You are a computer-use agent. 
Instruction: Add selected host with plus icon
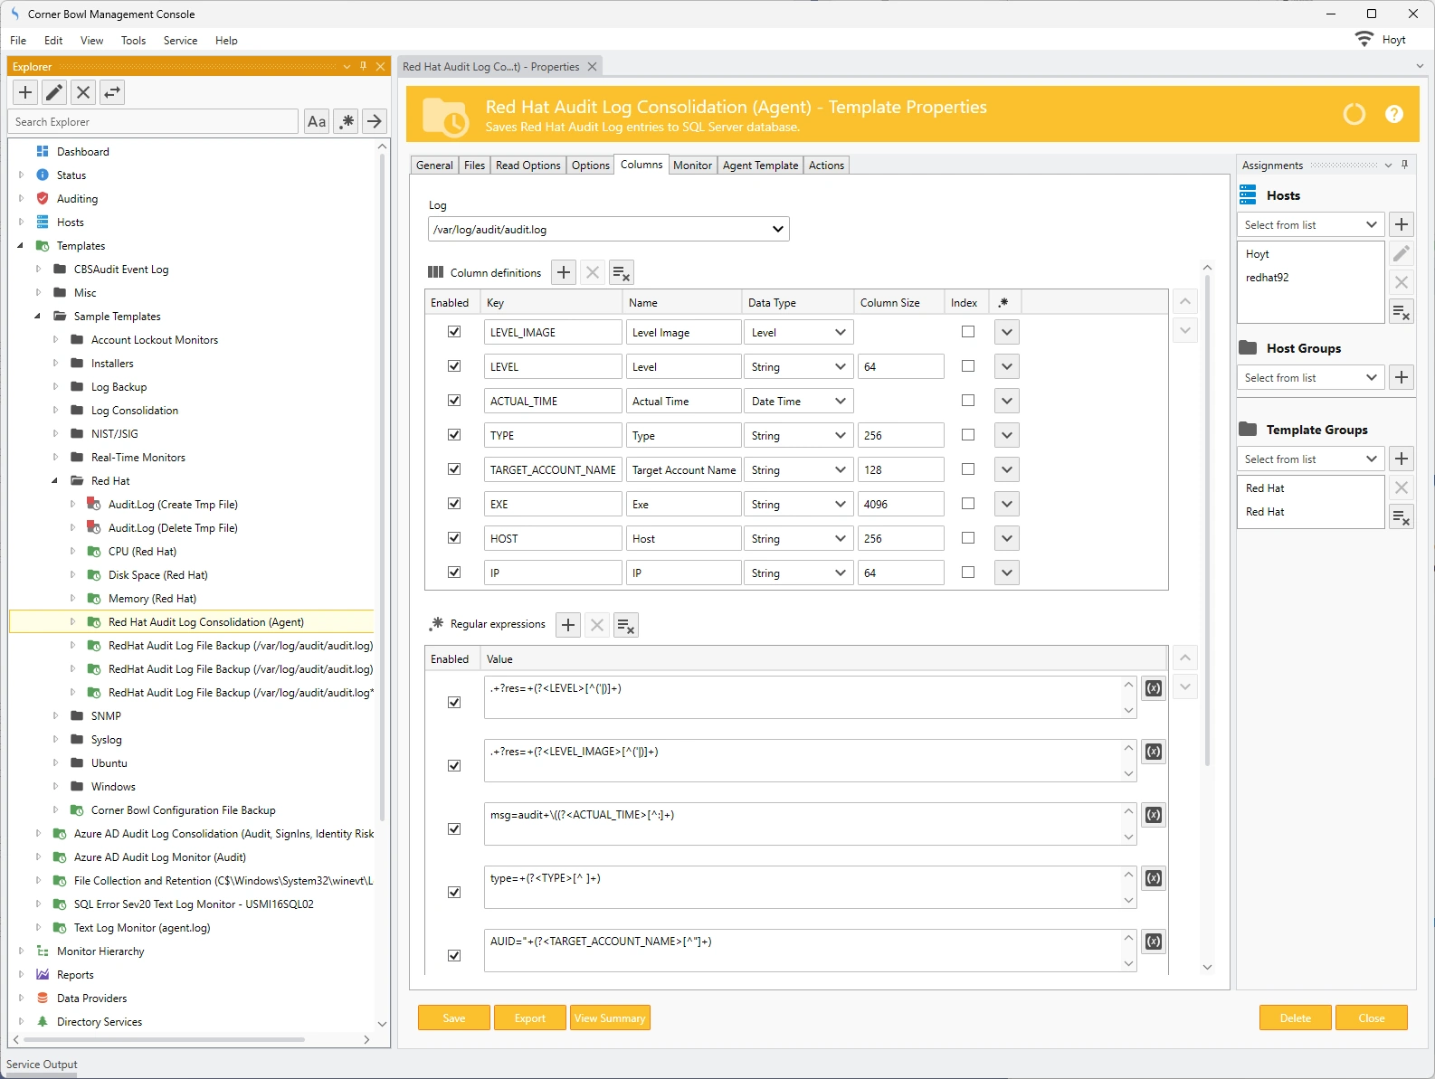pos(1402,225)
